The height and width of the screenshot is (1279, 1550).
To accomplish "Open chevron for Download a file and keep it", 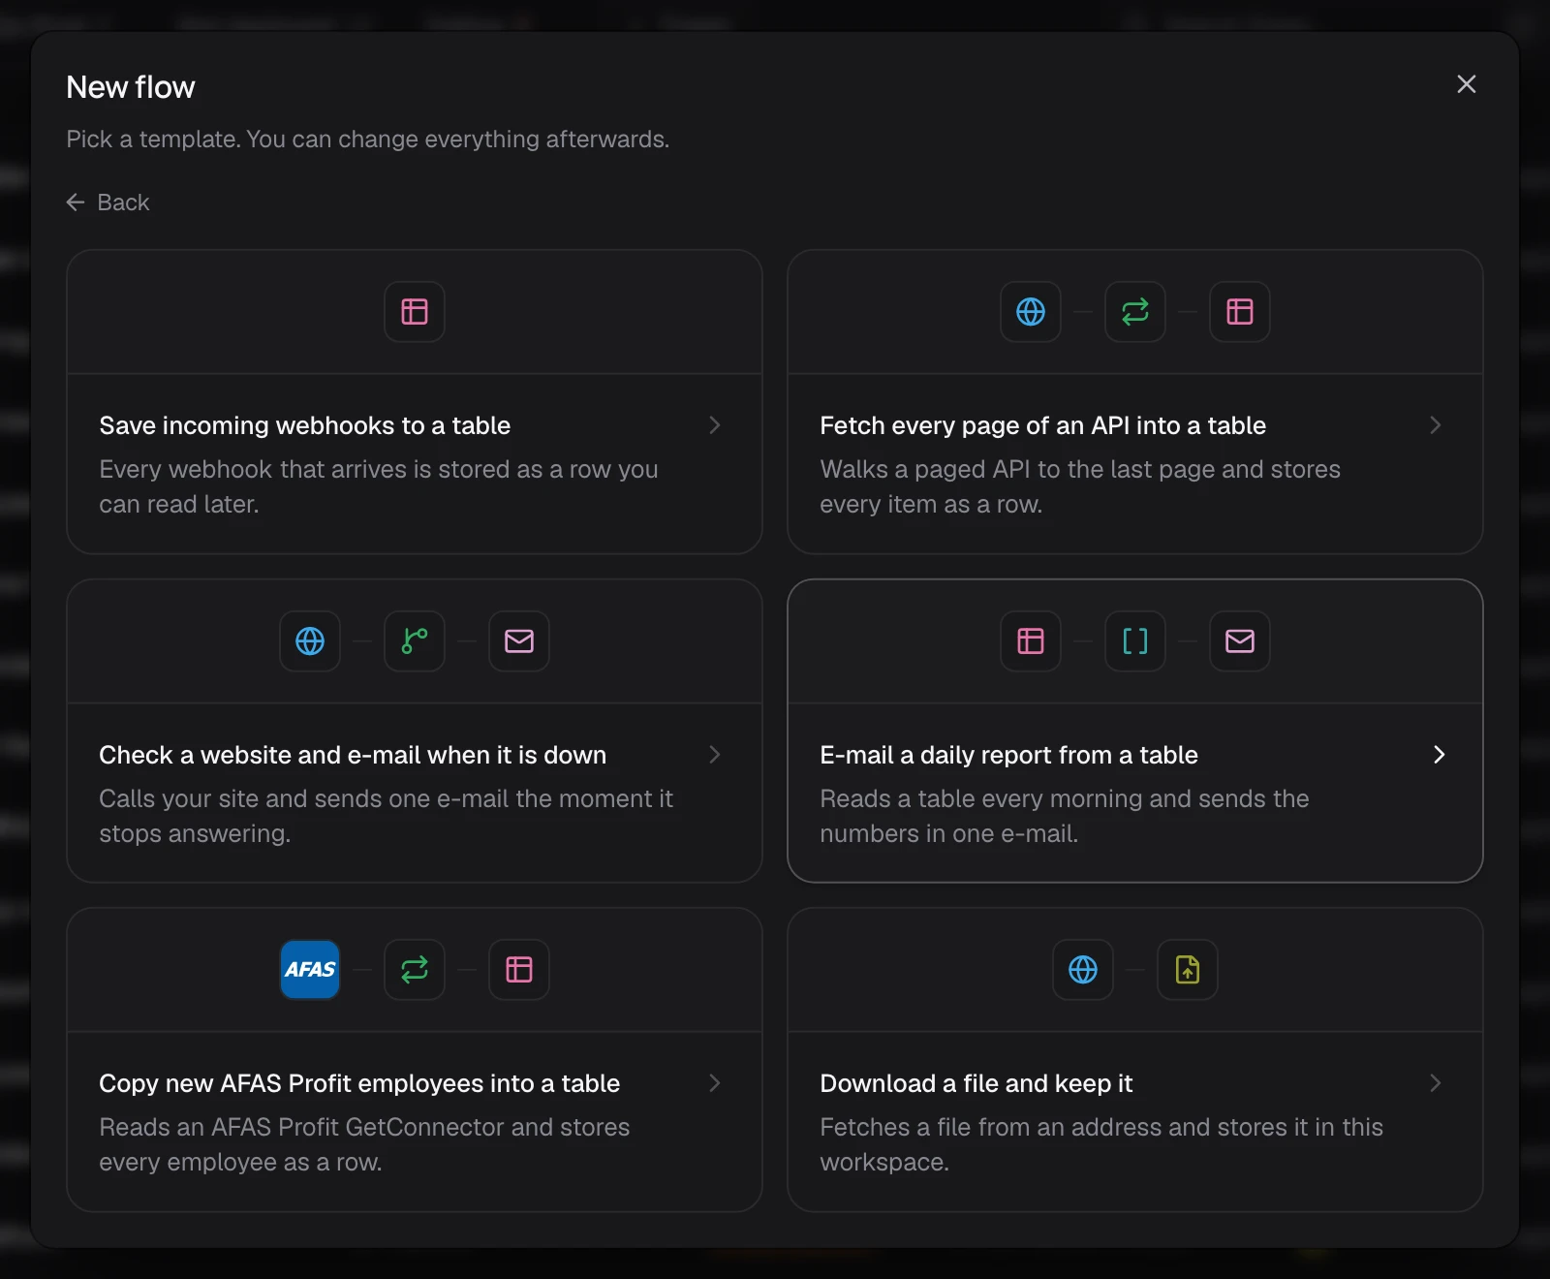I will (1436, 1083).
